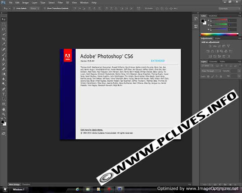
Task: Select the Quick Selection tool
Action: coord(3,34)
